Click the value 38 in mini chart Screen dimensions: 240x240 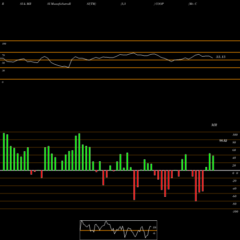[155, 228]
